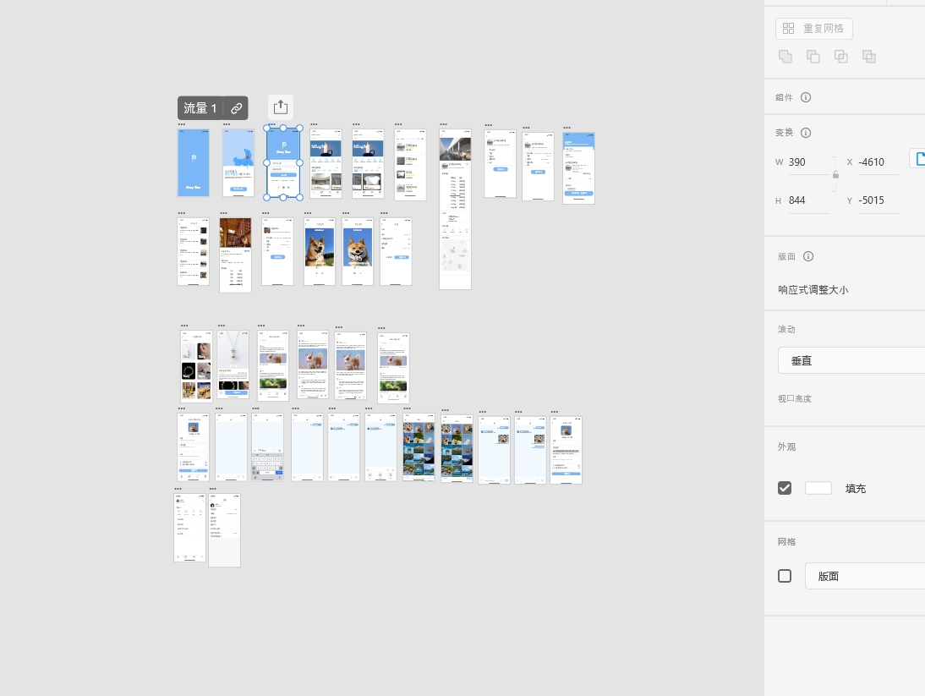925x696 pixels.
Task: Click the Intersect boolean operation icon
Action: click(841, 57)
